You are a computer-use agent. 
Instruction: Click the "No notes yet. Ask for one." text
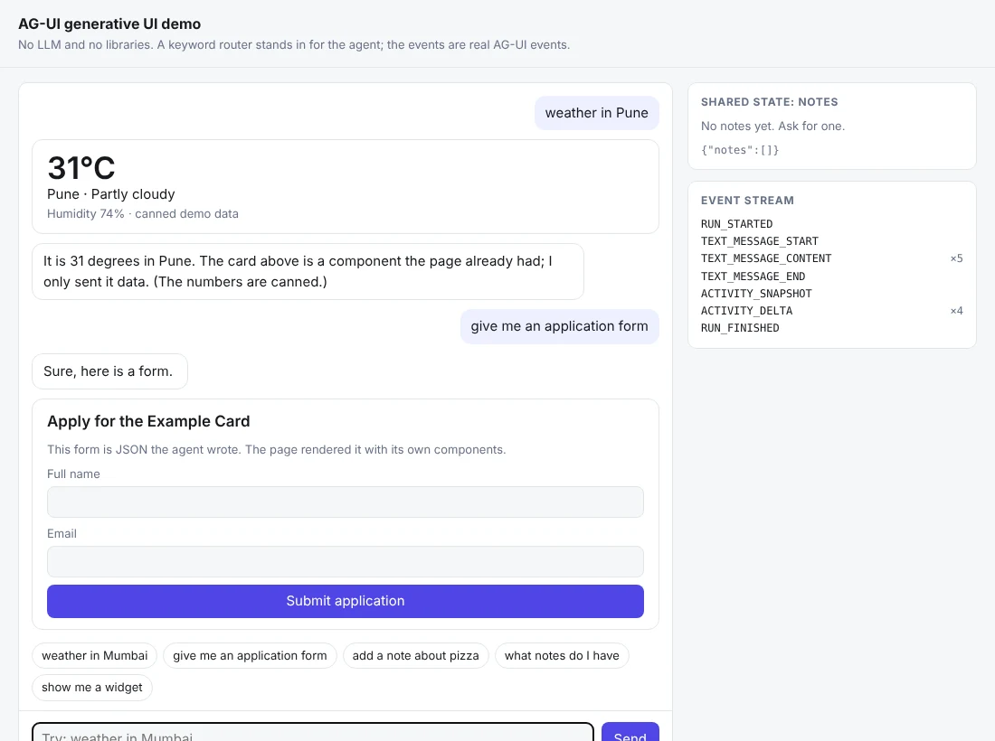772,127
